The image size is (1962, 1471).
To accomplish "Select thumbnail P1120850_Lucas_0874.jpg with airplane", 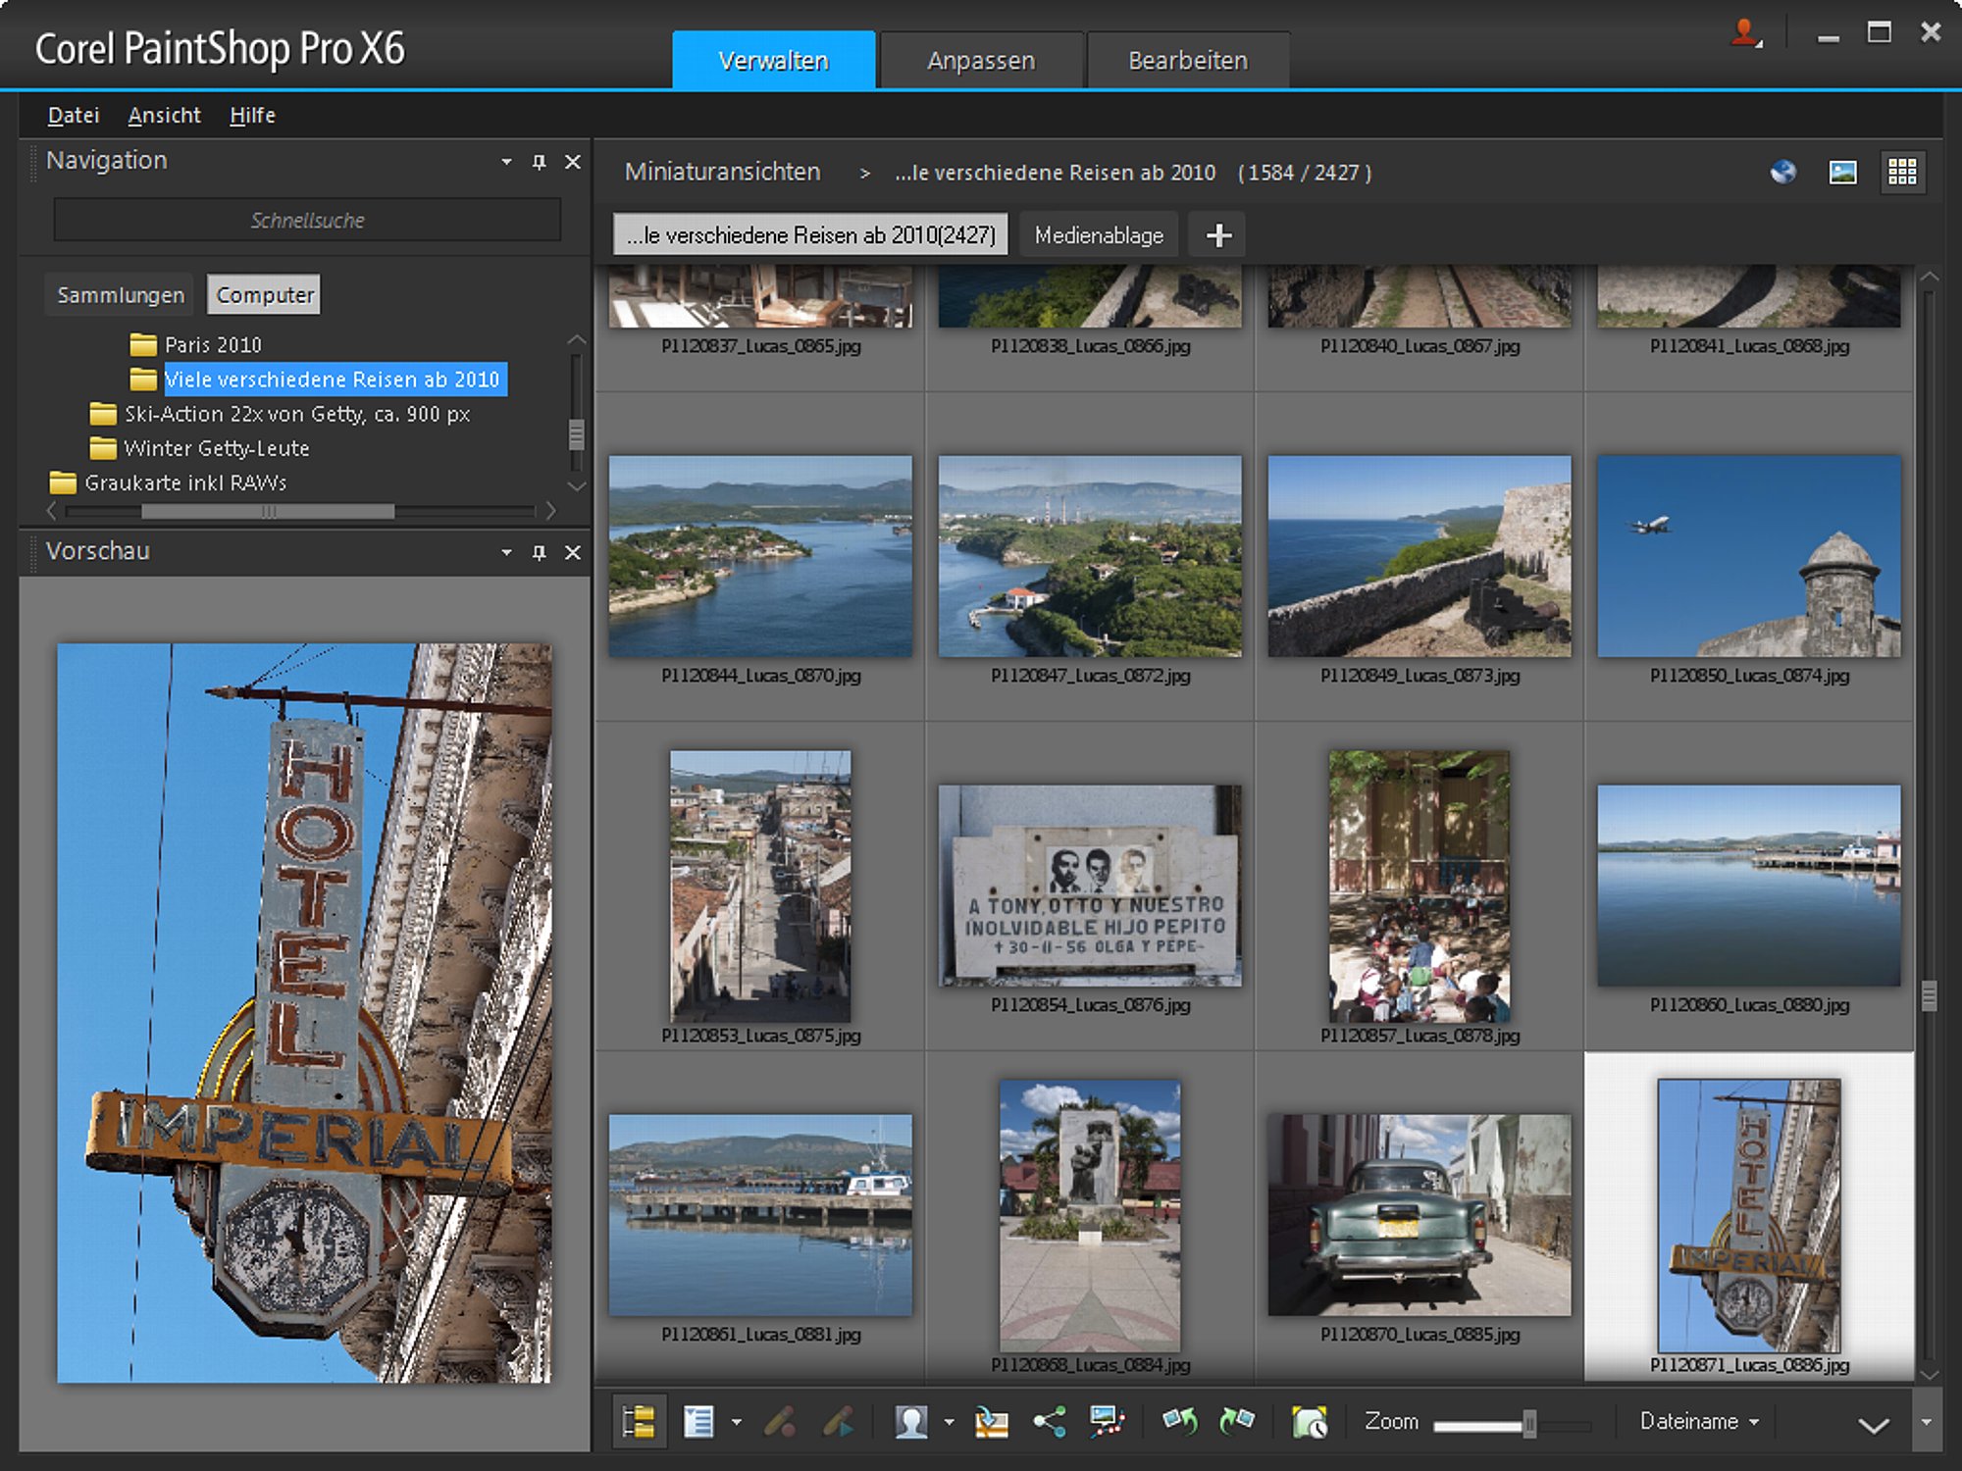I will point(1749,556).
